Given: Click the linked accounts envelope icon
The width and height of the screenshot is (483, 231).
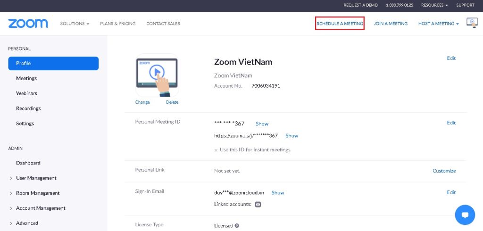Looking at the screenshot, I should (258, 204).
